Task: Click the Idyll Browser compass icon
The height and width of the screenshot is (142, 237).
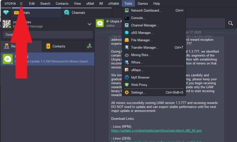Action: [127, 77]
